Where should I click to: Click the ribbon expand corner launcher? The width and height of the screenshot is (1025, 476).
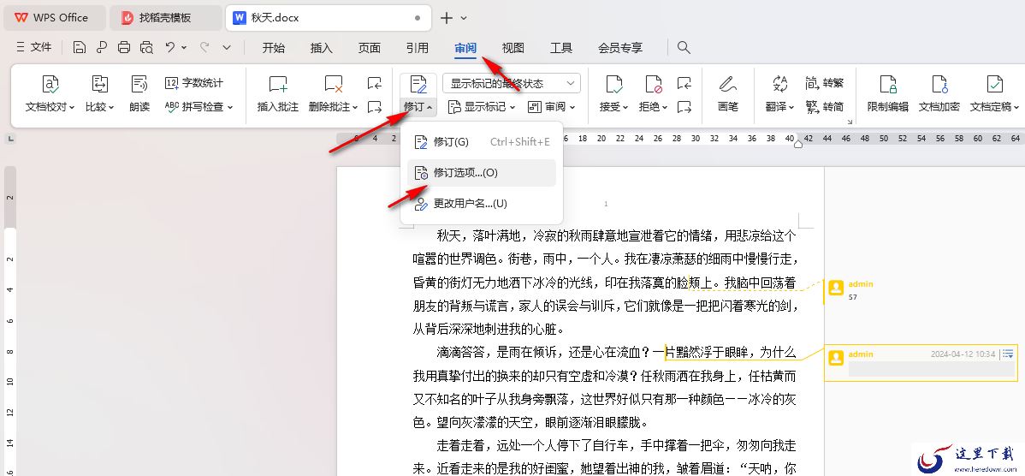(x=850, y=122)
